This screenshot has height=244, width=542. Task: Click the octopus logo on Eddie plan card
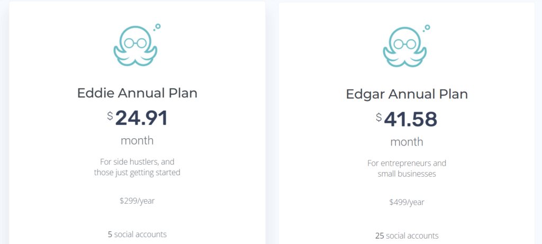(x=135, y=46)
